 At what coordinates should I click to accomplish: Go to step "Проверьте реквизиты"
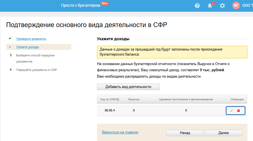click(x=31, y=39)
